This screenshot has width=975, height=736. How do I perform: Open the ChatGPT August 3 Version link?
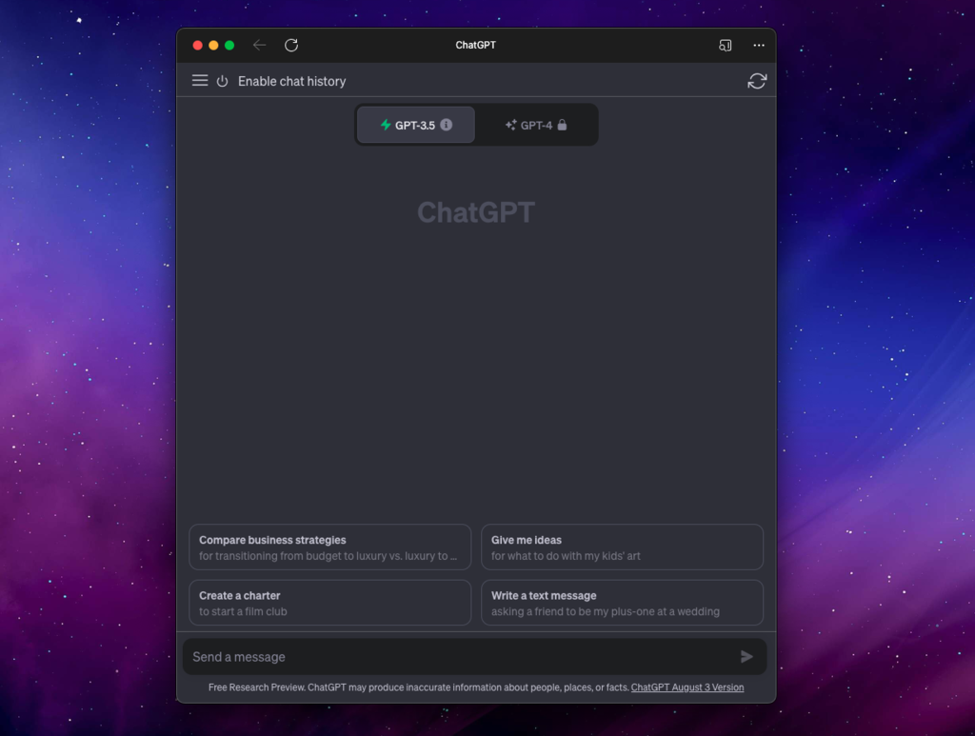(x=687, y=686)
